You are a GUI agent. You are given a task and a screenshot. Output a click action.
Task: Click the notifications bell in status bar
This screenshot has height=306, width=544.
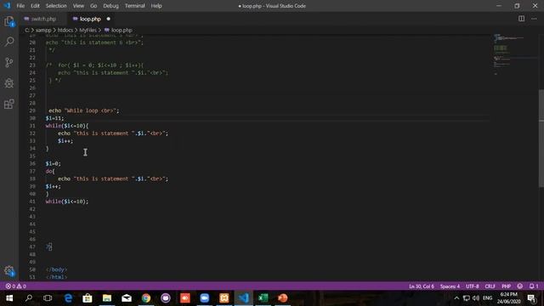click(x=534, y=286)
